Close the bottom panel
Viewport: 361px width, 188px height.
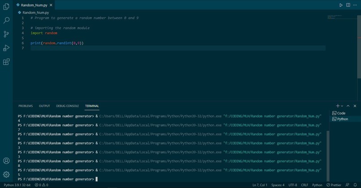click(x=355, y=106)
